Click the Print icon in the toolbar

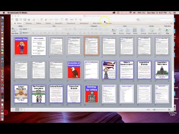click(29, 20)
